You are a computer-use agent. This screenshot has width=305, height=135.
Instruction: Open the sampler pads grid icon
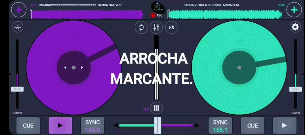tap(156, 108)
